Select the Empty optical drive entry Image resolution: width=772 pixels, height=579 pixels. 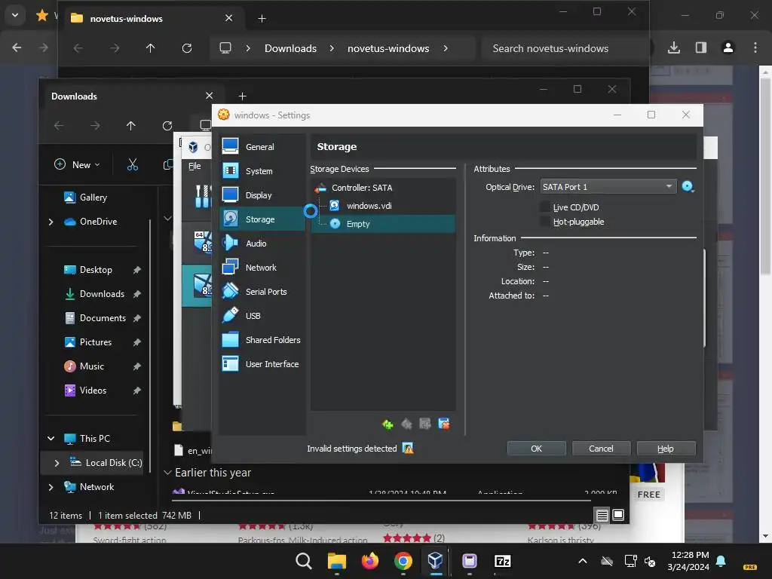click(x=383, y=223)
